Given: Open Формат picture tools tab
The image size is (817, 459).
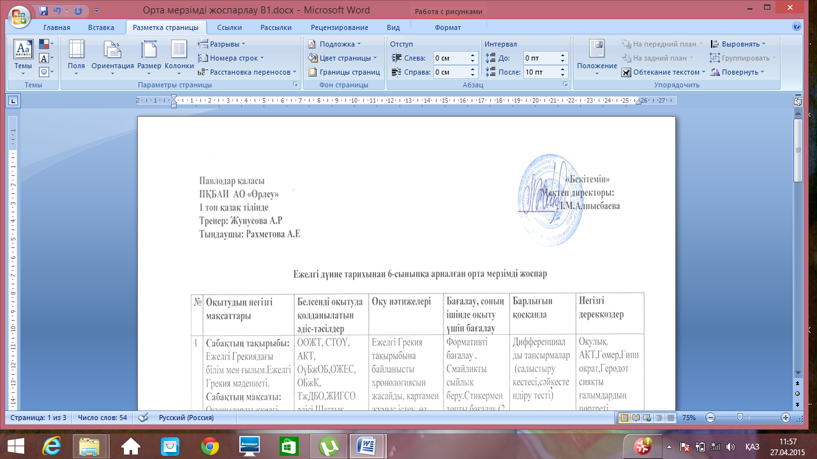Looking at the screenshot, I should coord(447,27).
